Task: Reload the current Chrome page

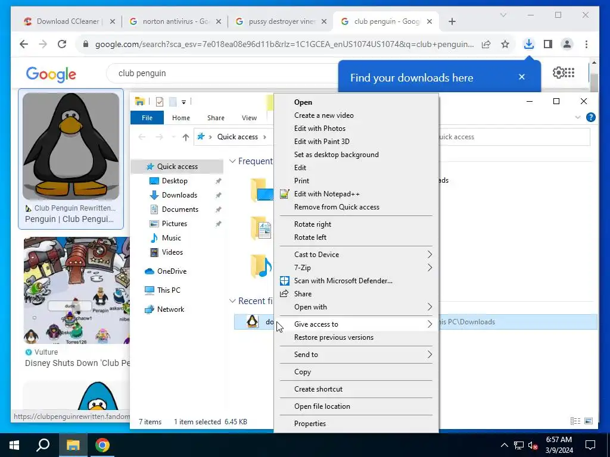Action: (62, 44)
